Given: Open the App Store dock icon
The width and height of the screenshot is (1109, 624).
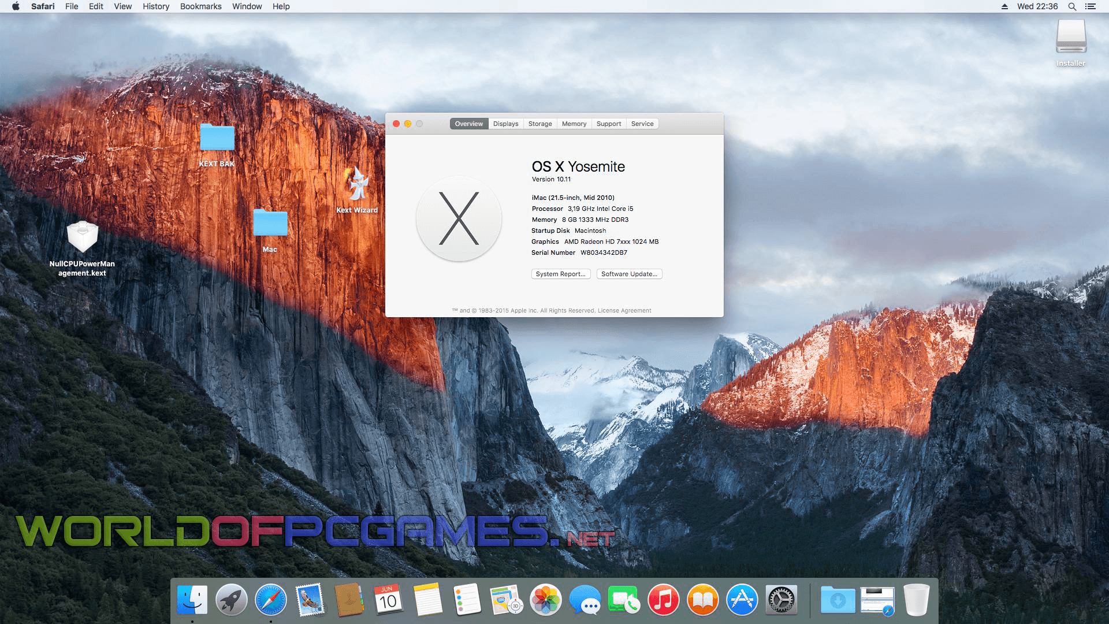Looking at the screenshot, I should coord(742,600).
